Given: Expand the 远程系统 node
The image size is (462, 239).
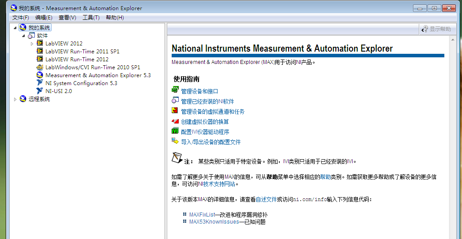Looking at the screenshot, I should (15, 100).
